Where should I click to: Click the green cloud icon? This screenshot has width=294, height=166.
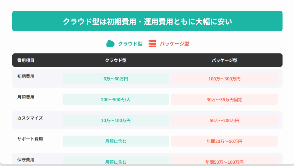coord(111,44)
